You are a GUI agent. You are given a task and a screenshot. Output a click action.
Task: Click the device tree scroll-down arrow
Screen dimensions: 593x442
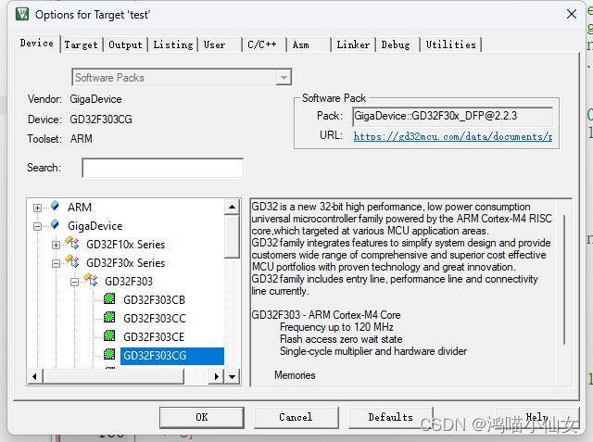point(233,376)
